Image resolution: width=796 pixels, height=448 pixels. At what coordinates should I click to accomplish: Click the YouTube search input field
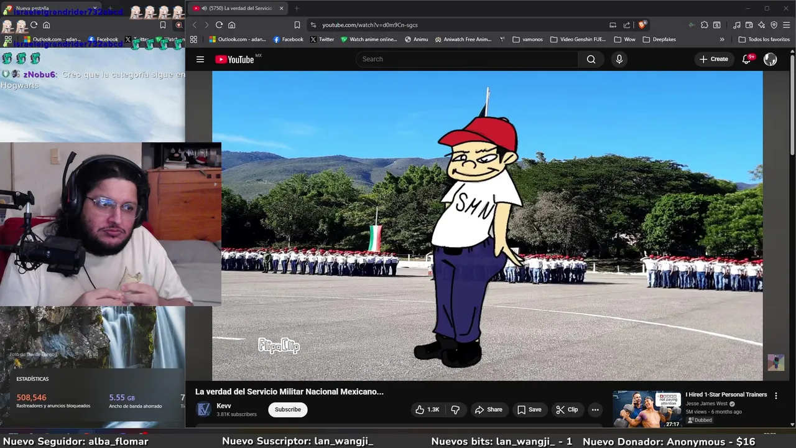(x=468, y=59)
